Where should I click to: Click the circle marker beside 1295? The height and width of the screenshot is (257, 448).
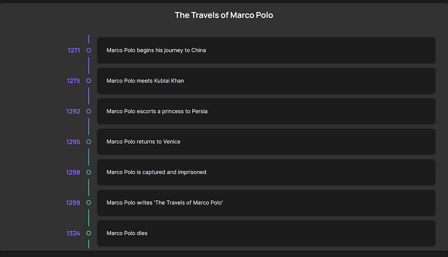[89, 142]
